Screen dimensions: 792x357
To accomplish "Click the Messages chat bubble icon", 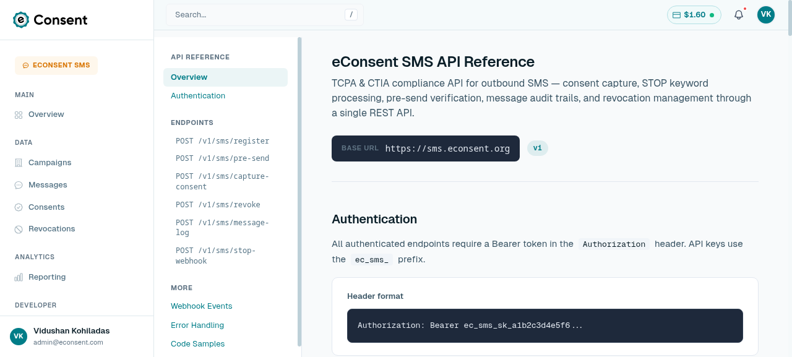I will click(x=19, y=184).
